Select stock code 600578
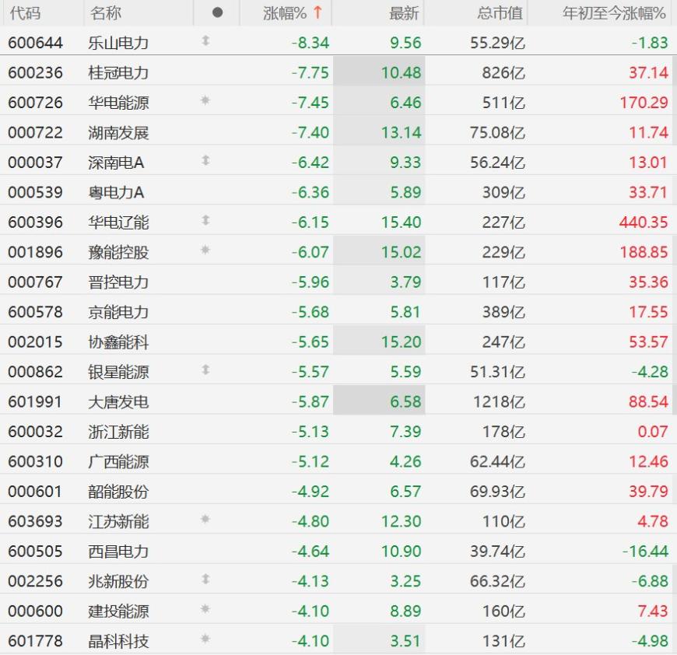Image resolution: width=677 pixels, height=655 pixels. (x=35, y=312)
